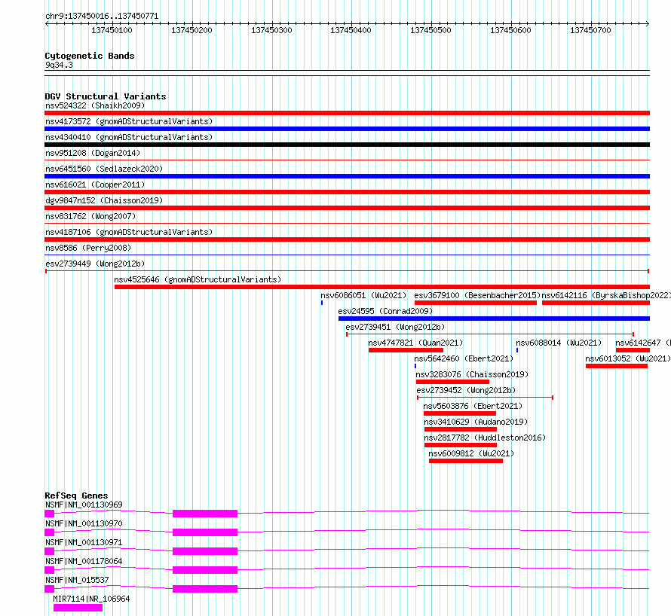Select the nsv4525646 gnomAD variant label
Screen dimensions: 671x616
[x=198, y=279]
